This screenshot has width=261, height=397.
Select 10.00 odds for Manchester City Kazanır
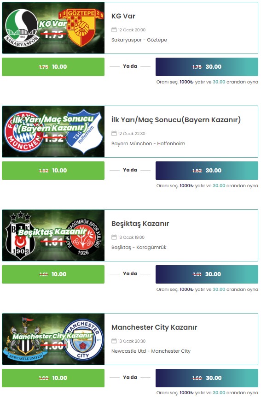[53, 378]
